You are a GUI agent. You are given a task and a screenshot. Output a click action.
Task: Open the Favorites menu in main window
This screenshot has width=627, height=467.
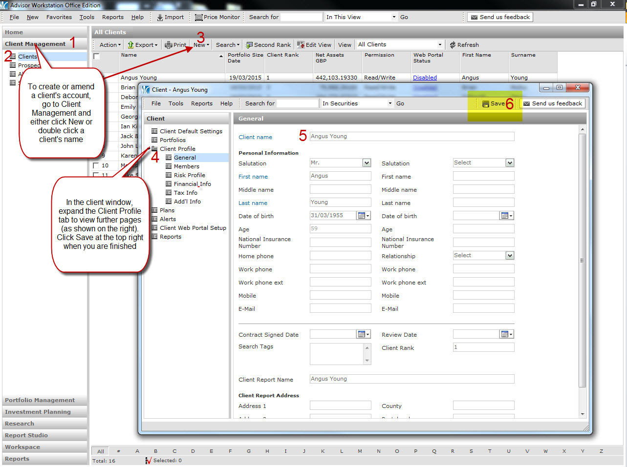click(59, 17)
